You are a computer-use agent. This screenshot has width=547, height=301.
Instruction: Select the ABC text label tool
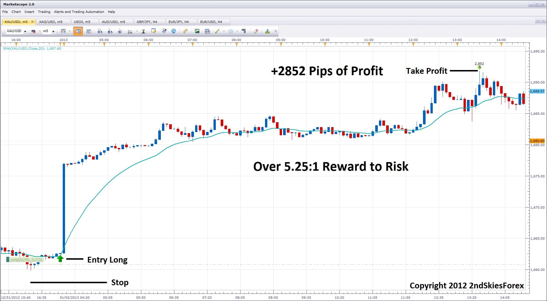coord(244,31)
